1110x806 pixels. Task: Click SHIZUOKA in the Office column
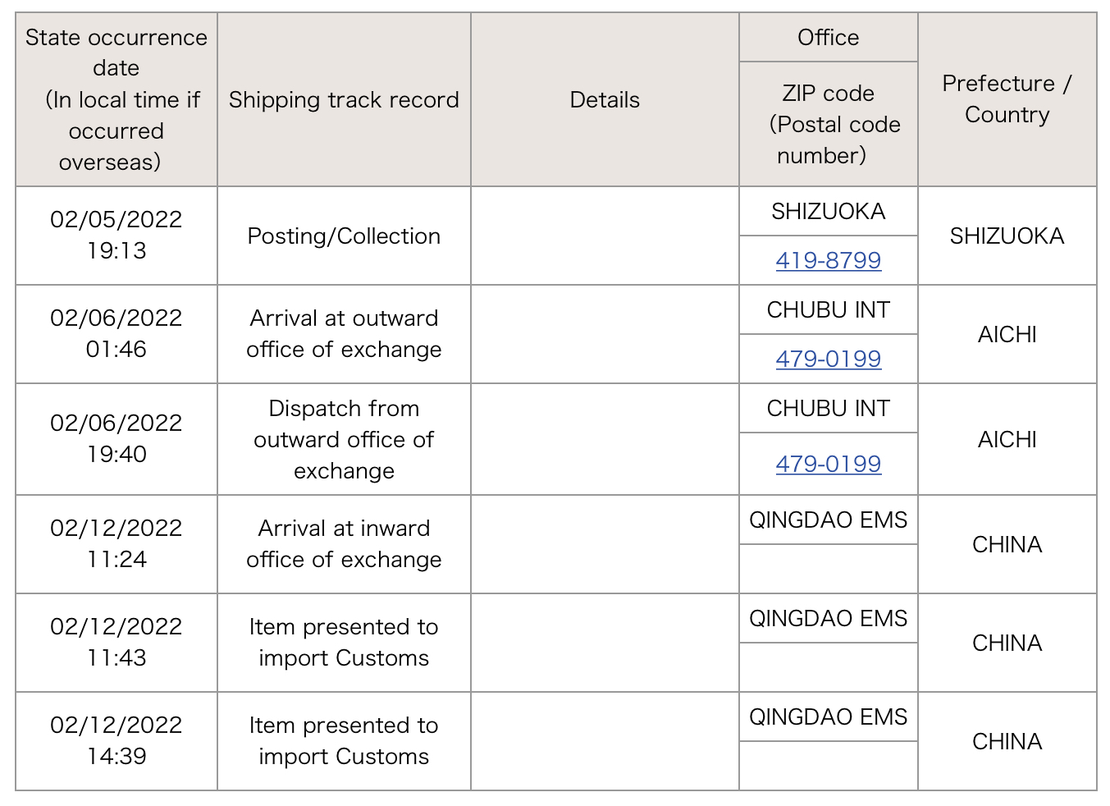point(828,211)
